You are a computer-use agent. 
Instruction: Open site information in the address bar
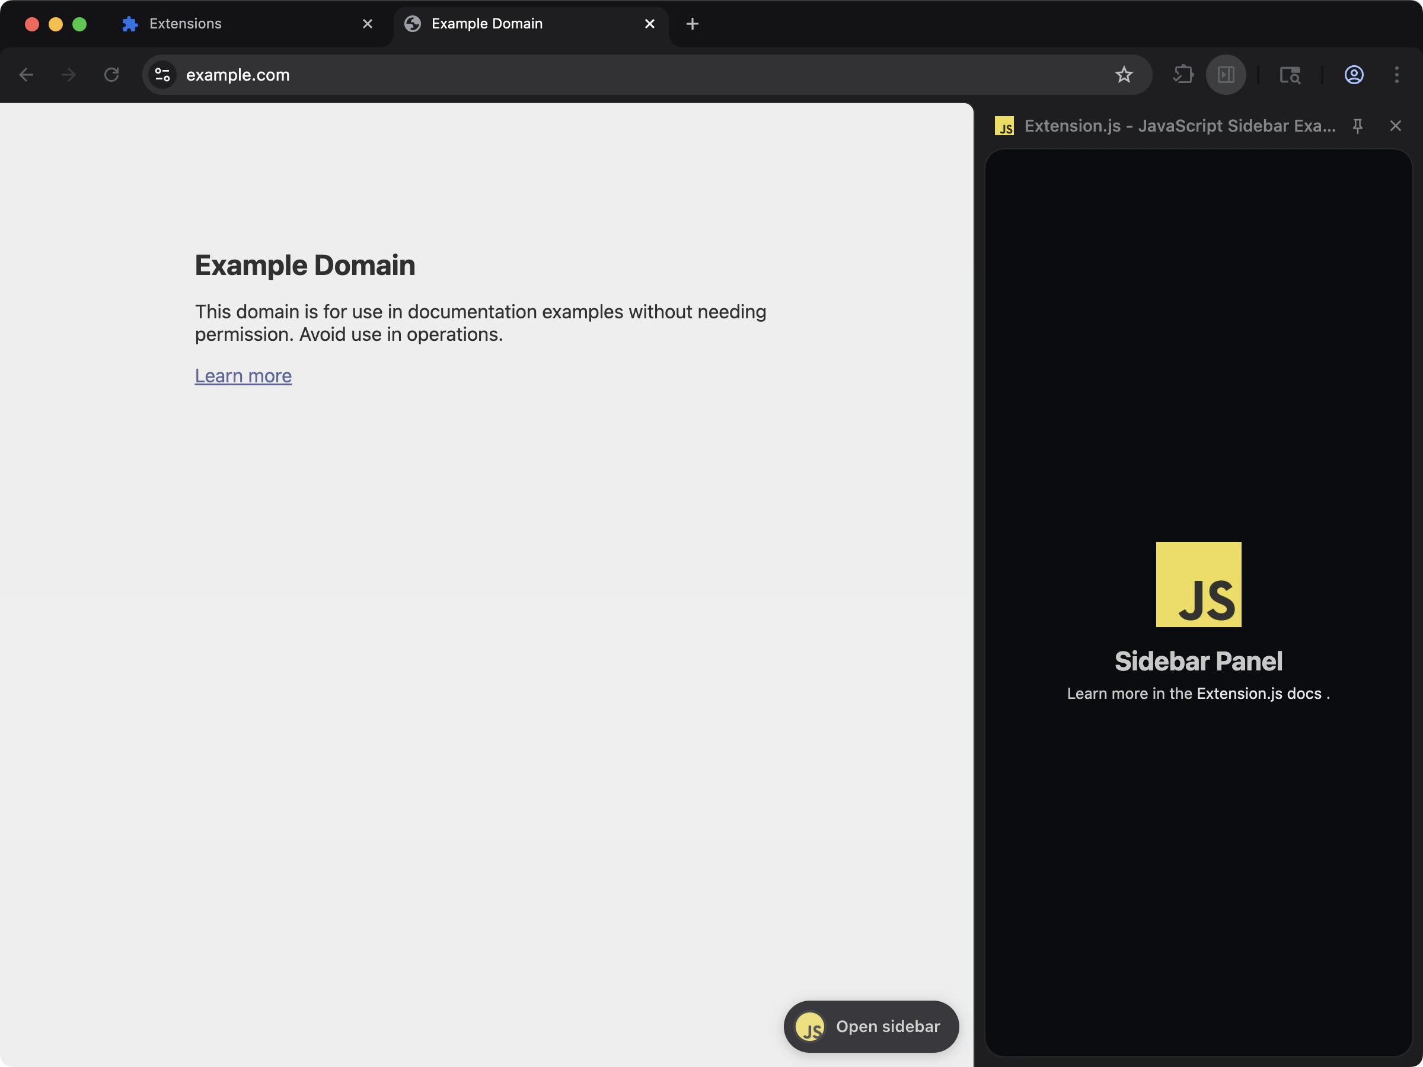point(162,75)
